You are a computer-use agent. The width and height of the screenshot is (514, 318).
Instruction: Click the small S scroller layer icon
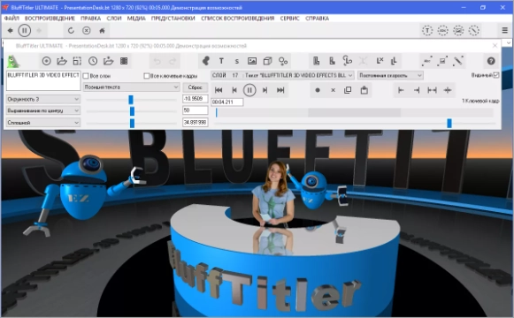coord(237,61)
